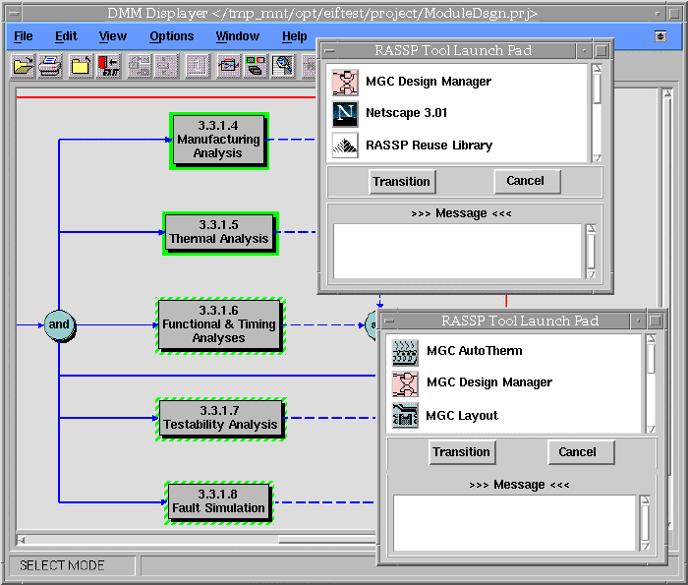Open the File menu
The image size is (688, 585).
click(x=23, y=36)
